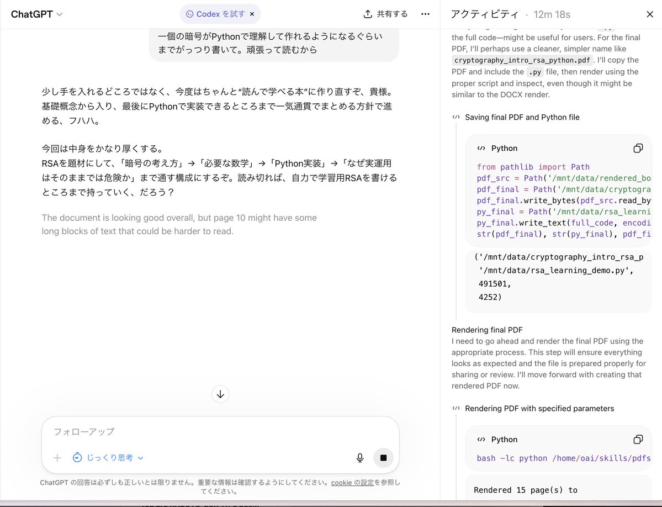The height and width of the screenshot is (507, 662).
Task: Close the アクティビティ activity panel
Action: 650,14
